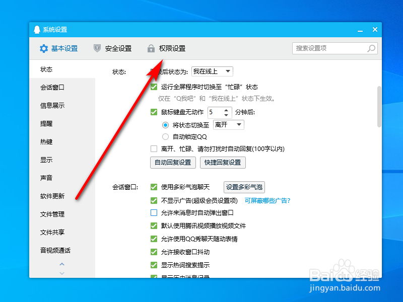Click the 自动回复设置 button
The width and height of the screenshot is (403, 302).
(x=173, y=163)
